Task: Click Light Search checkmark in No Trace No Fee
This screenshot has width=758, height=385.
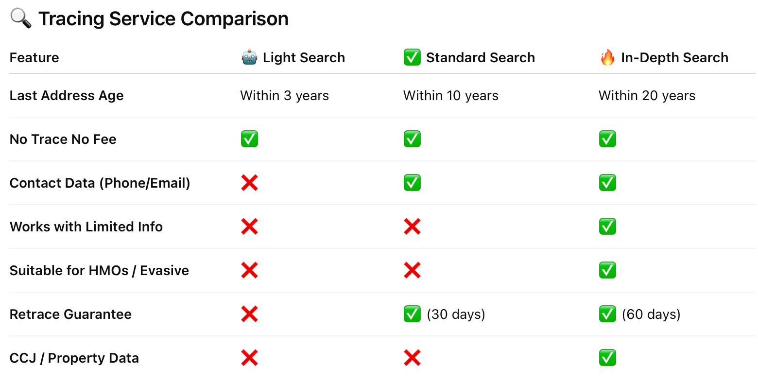Action: pos(249,139)
